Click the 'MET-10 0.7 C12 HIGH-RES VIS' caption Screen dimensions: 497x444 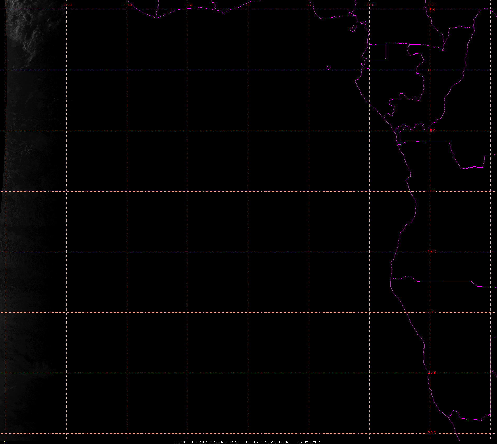click(206, 442)
